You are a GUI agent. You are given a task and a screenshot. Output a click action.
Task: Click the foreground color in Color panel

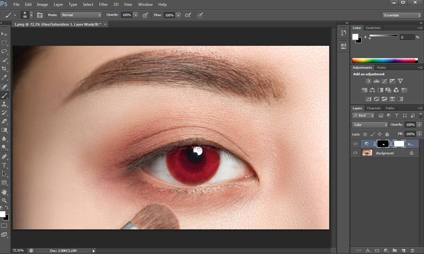tap(355, 37)
